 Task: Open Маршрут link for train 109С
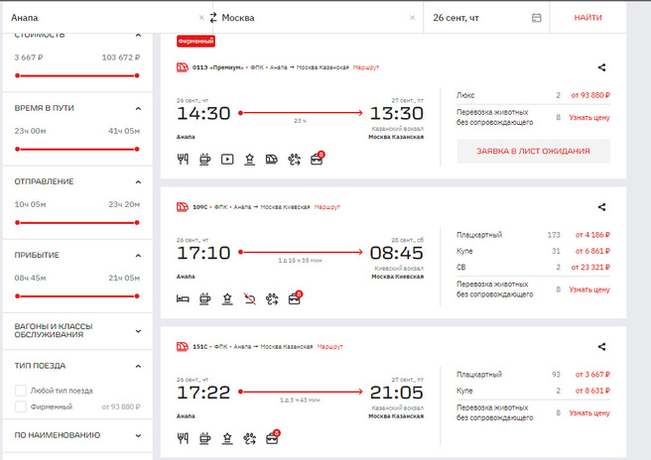tap(327, 206)
